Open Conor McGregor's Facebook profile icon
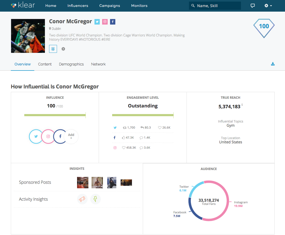 [113, 22]
